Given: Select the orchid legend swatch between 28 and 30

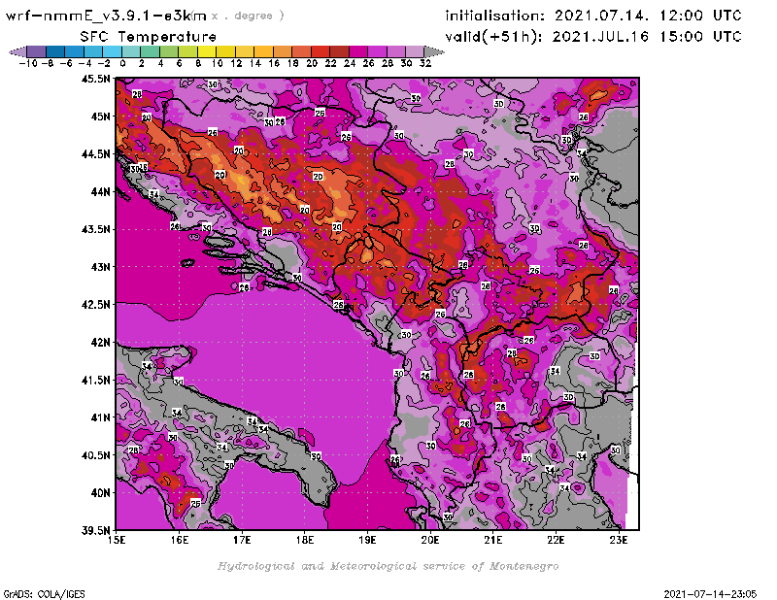Looking at the screenshot, I should 396,51.
